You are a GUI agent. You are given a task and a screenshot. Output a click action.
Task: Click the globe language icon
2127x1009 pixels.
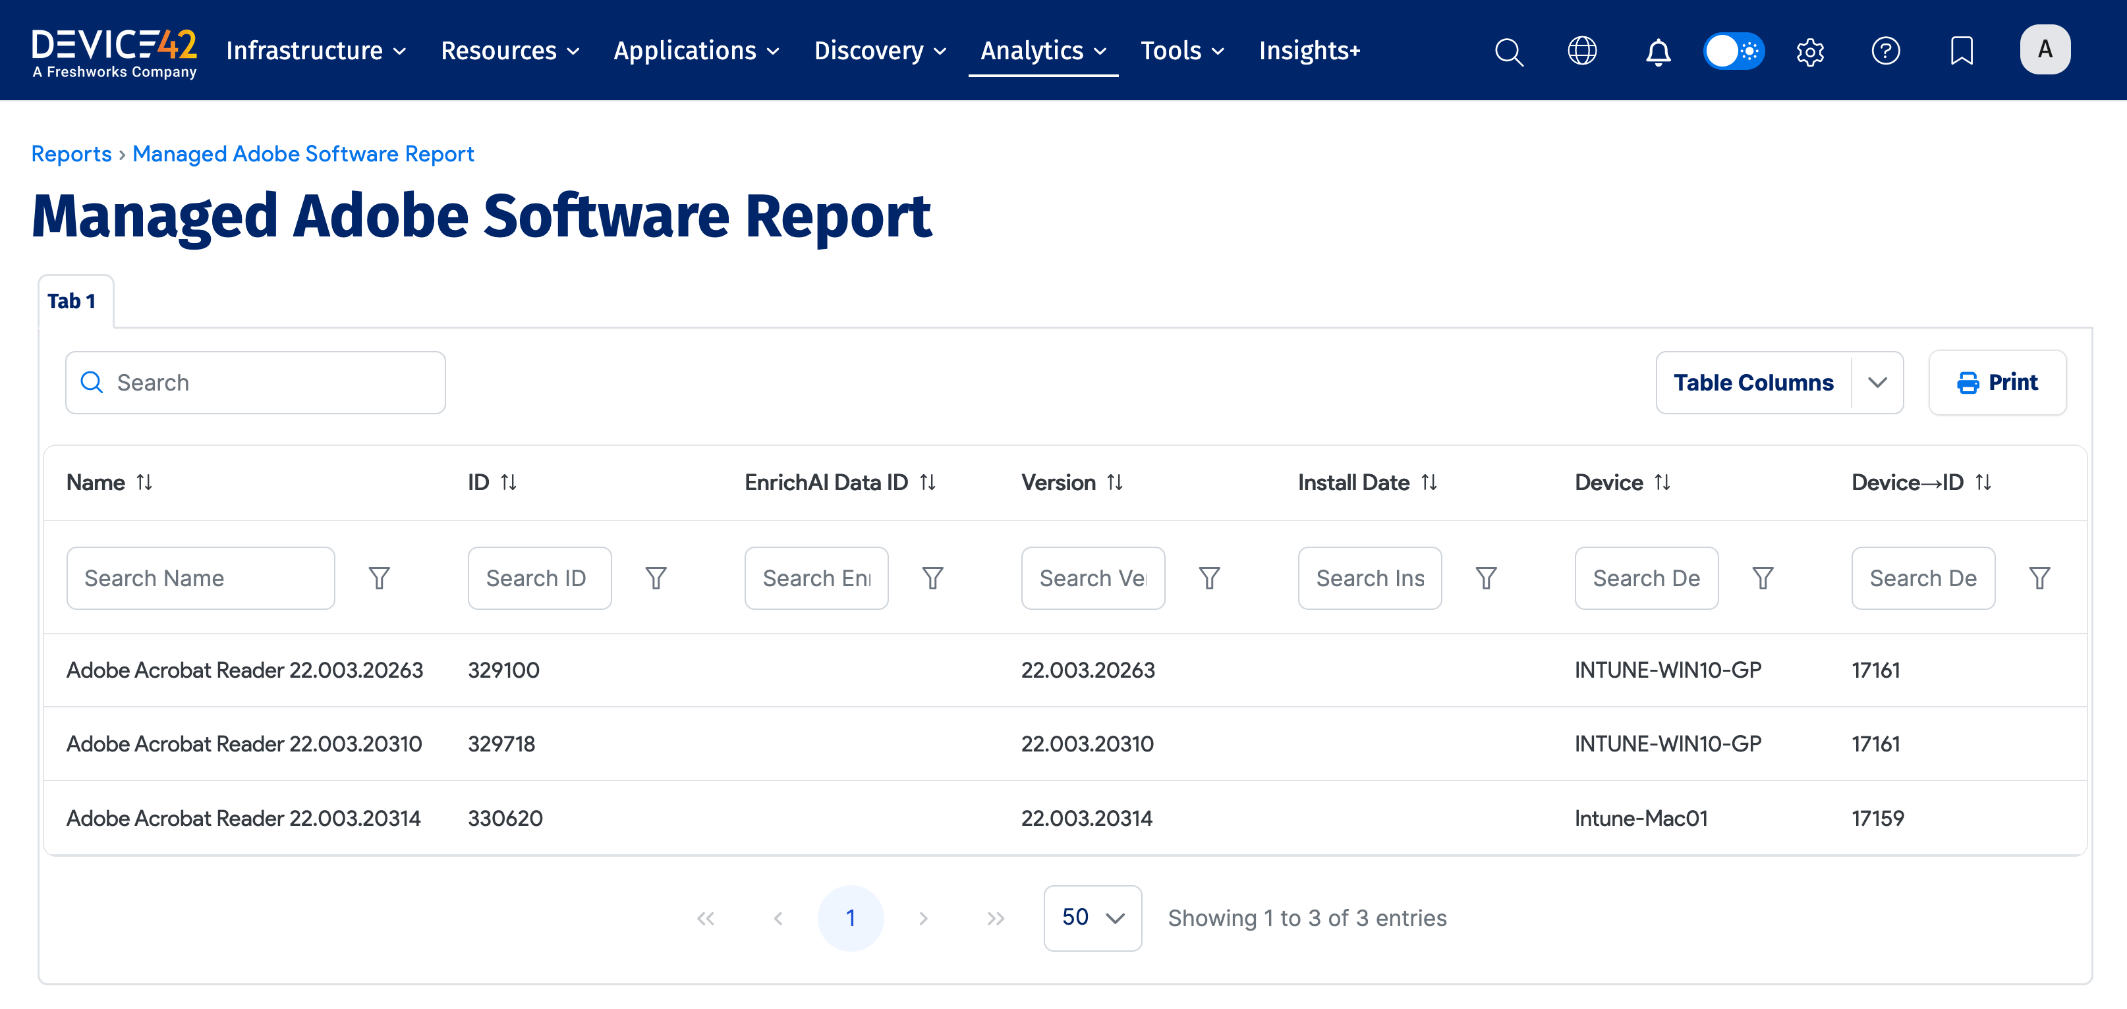click(x=1583, y=51)
